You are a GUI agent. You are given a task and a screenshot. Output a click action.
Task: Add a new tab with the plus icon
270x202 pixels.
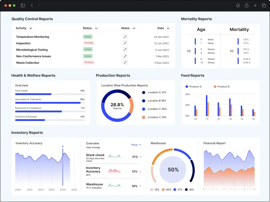[255, 5]
